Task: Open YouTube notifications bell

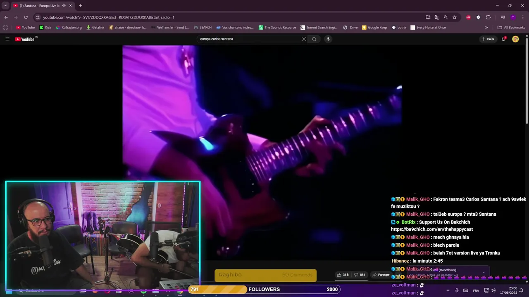Action: click(x=503, y=39)
